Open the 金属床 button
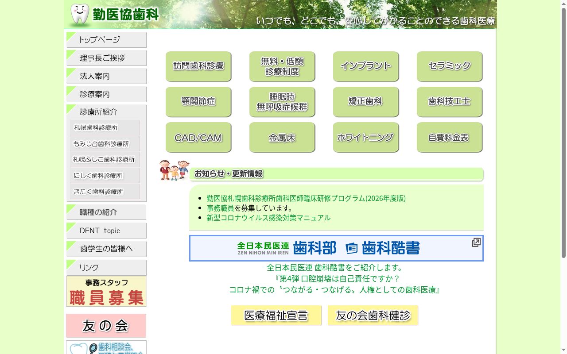This screenshot has height=354, width=567. (x=282, y=137)
